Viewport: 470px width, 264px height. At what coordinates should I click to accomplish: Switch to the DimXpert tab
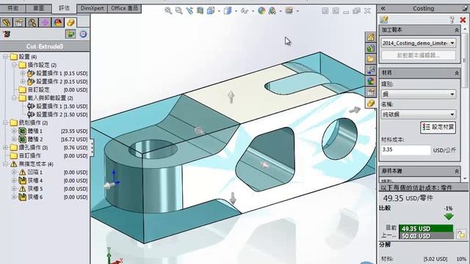tap(92, 8)
